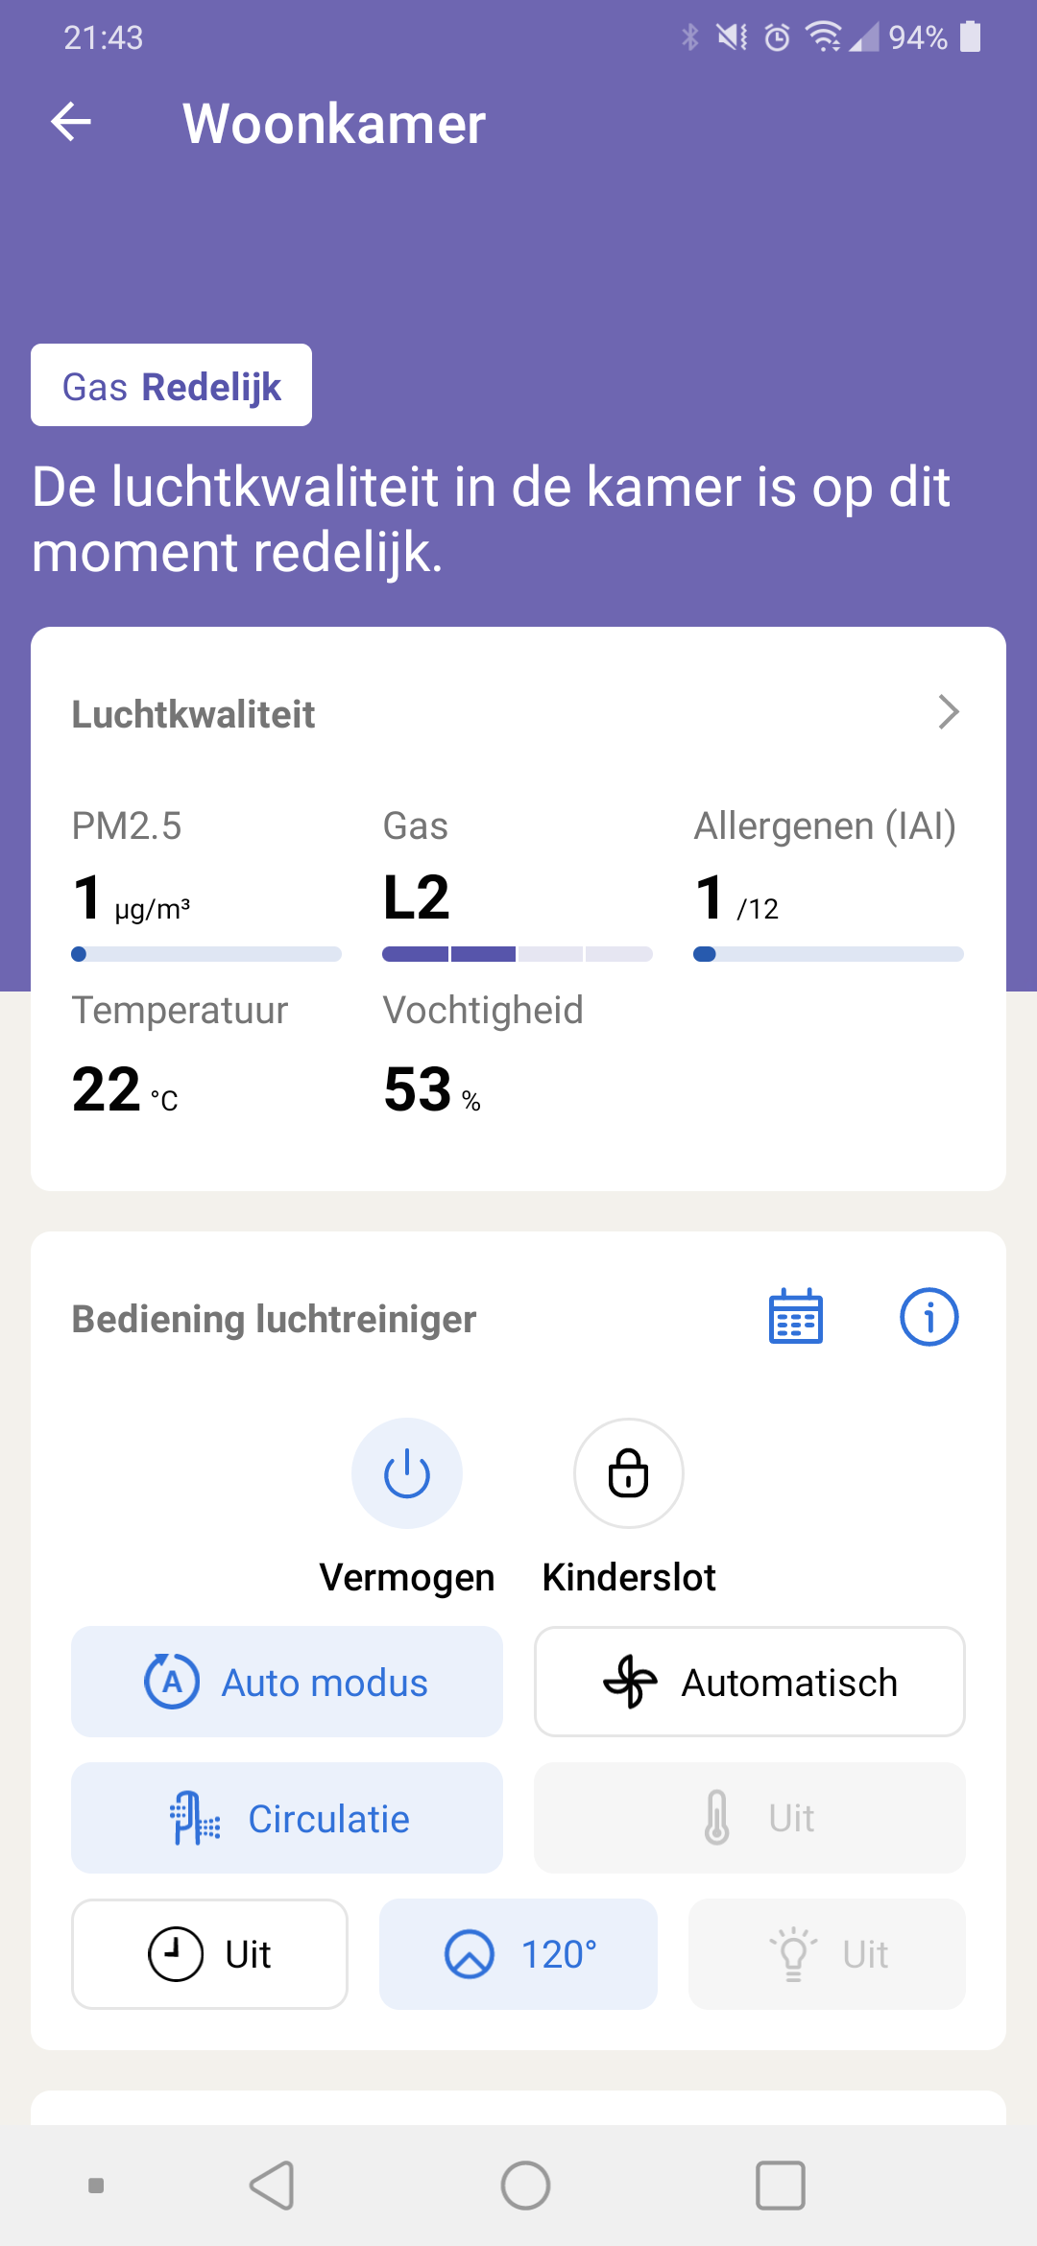Tap the Android back triangle button
The image size is (1037, 2246).
click(272, 2186)
